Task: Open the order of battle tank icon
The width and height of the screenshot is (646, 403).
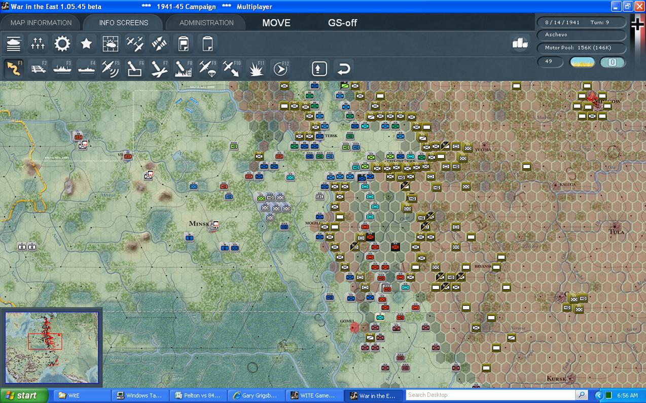Action: (14, 44)
